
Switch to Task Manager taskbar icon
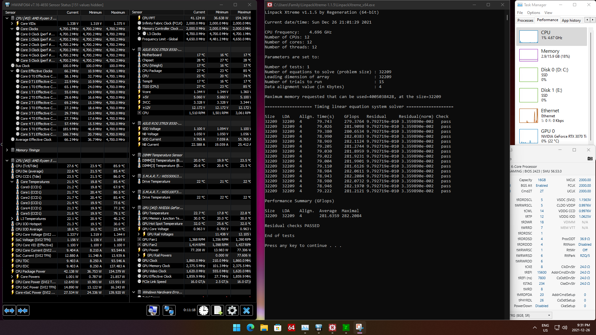coord(305,328)
